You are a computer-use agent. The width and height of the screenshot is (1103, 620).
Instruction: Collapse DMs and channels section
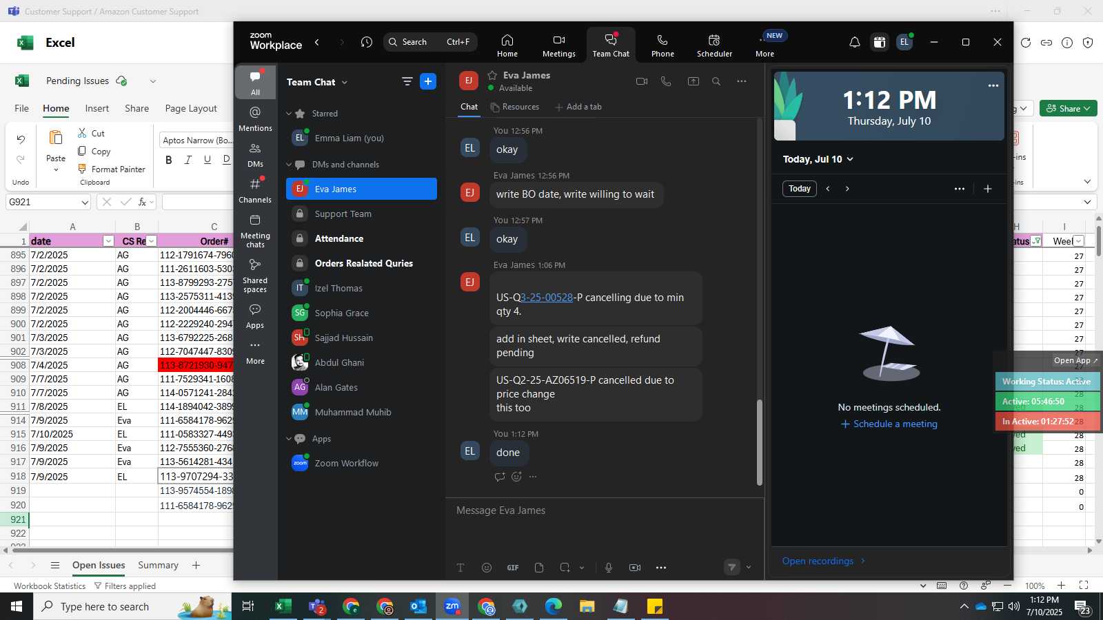[289, 165]
